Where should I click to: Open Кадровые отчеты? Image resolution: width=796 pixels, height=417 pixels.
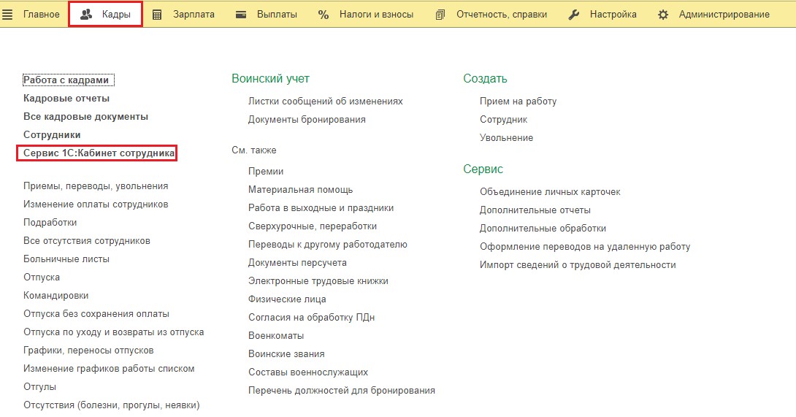(x=66, y=99)
